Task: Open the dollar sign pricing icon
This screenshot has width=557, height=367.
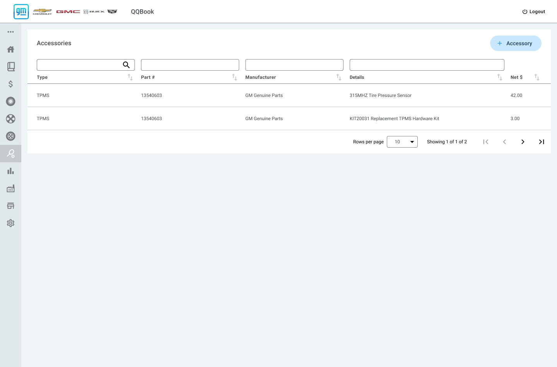Action: pos(10,84)
